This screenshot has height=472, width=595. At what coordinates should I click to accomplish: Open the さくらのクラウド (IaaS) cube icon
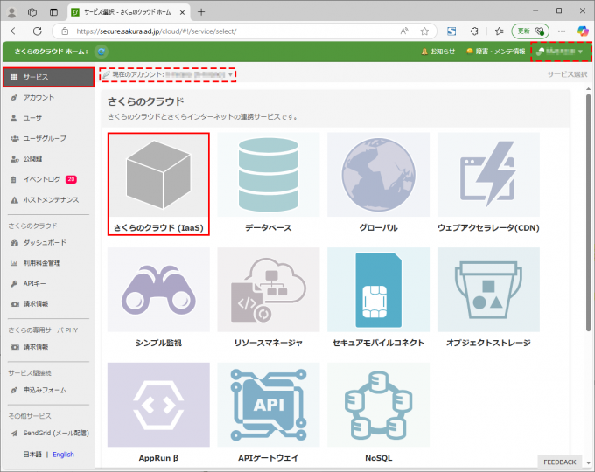coord(158,176)
